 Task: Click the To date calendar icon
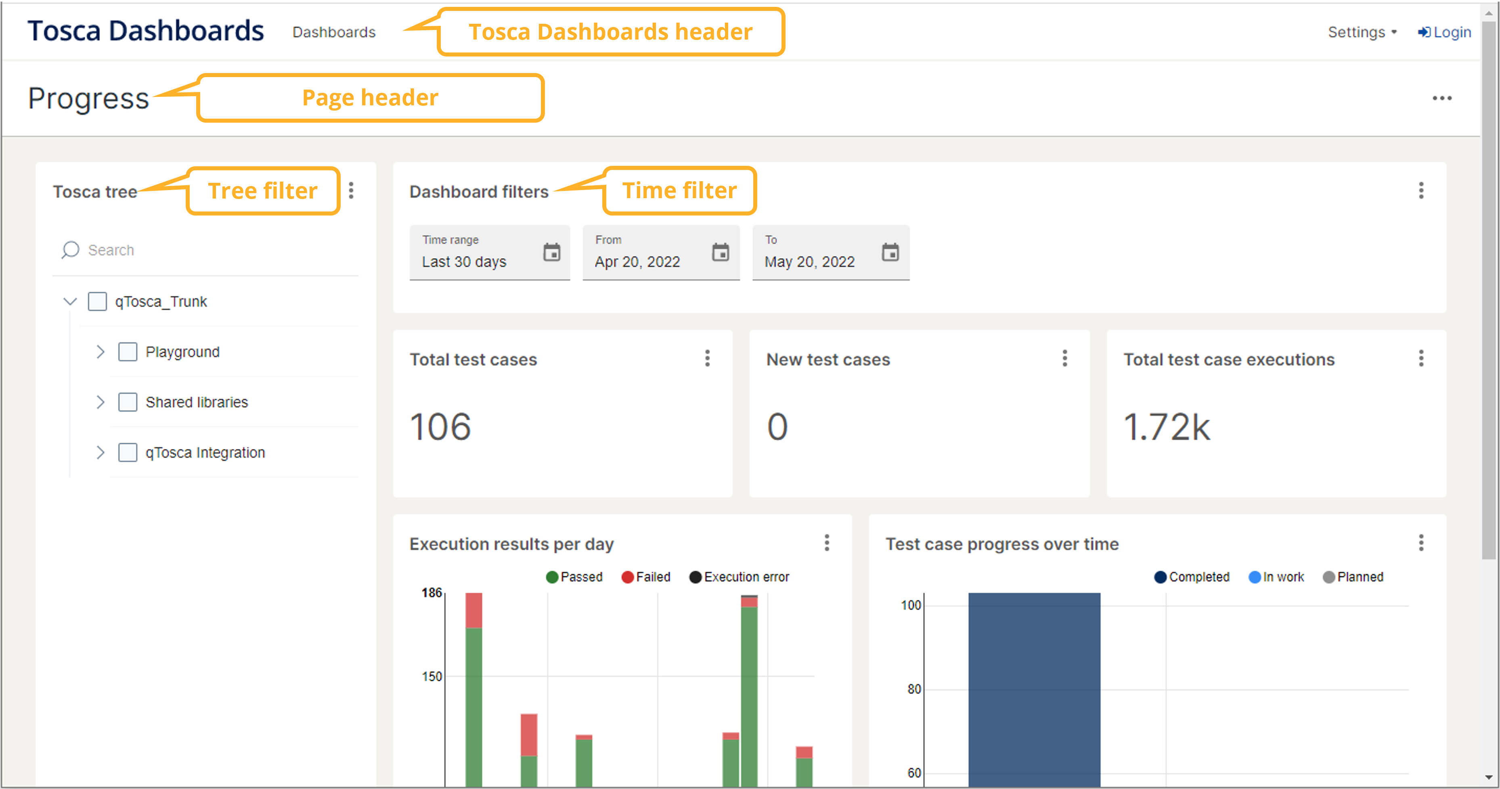click(890, 252)
